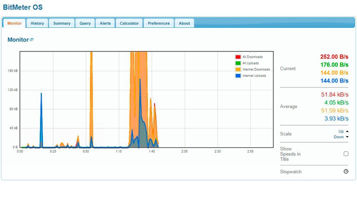Image resolution: width=357 pixels, height=207 pixels.
Task: Open the Calculator tab
Action: [129, 23]
